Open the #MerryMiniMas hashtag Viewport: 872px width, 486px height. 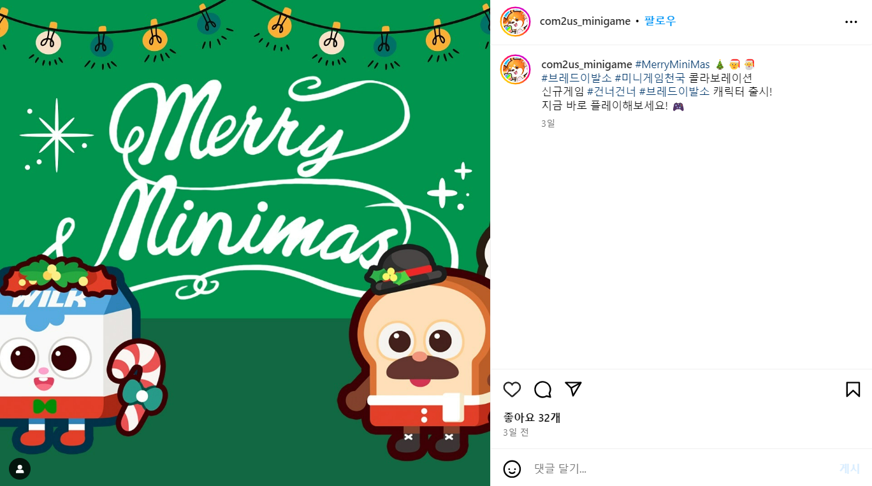coord(672,64)
